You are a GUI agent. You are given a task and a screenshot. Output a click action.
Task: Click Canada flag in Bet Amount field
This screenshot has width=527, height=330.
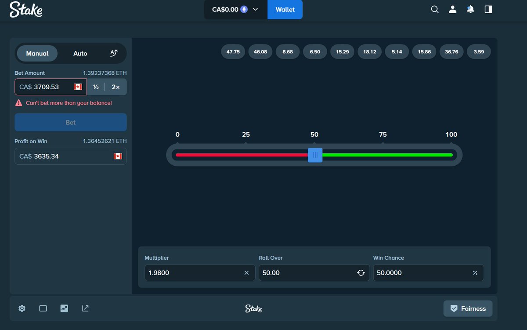tap(78, 87)
